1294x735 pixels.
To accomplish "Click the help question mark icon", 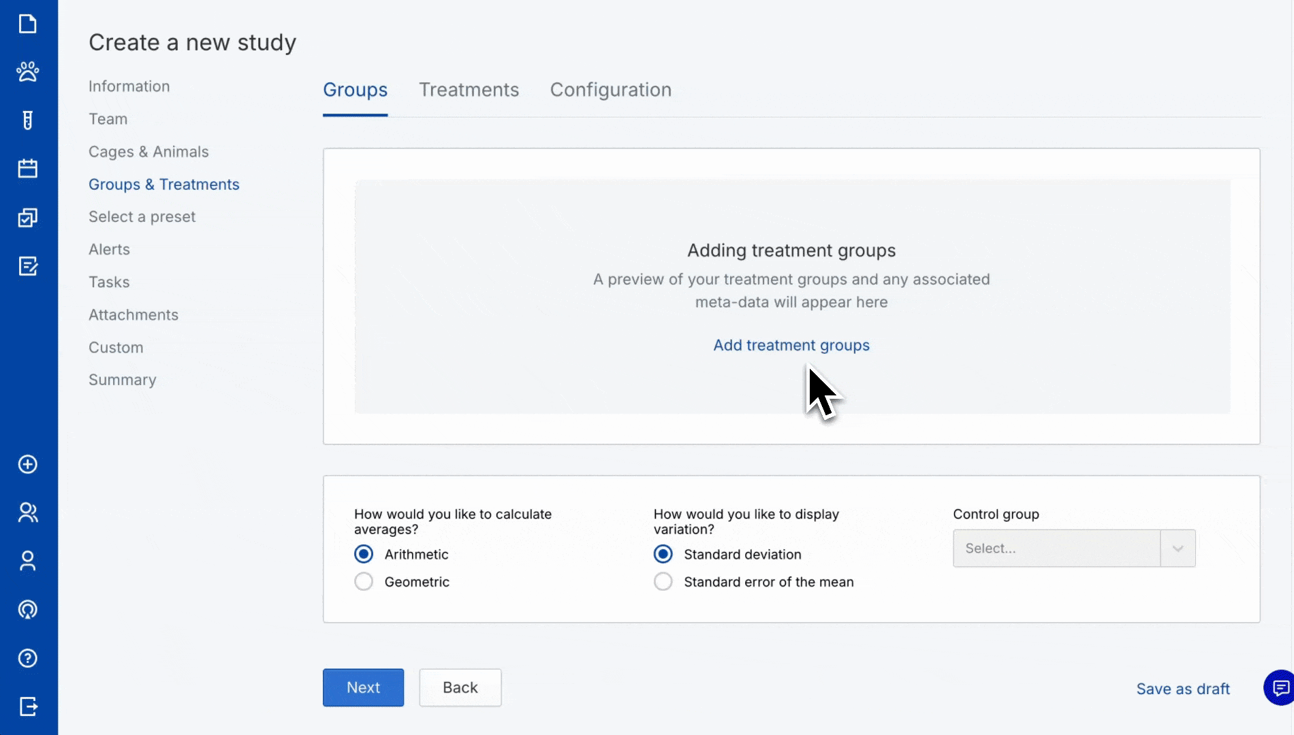I will point(27,658).
